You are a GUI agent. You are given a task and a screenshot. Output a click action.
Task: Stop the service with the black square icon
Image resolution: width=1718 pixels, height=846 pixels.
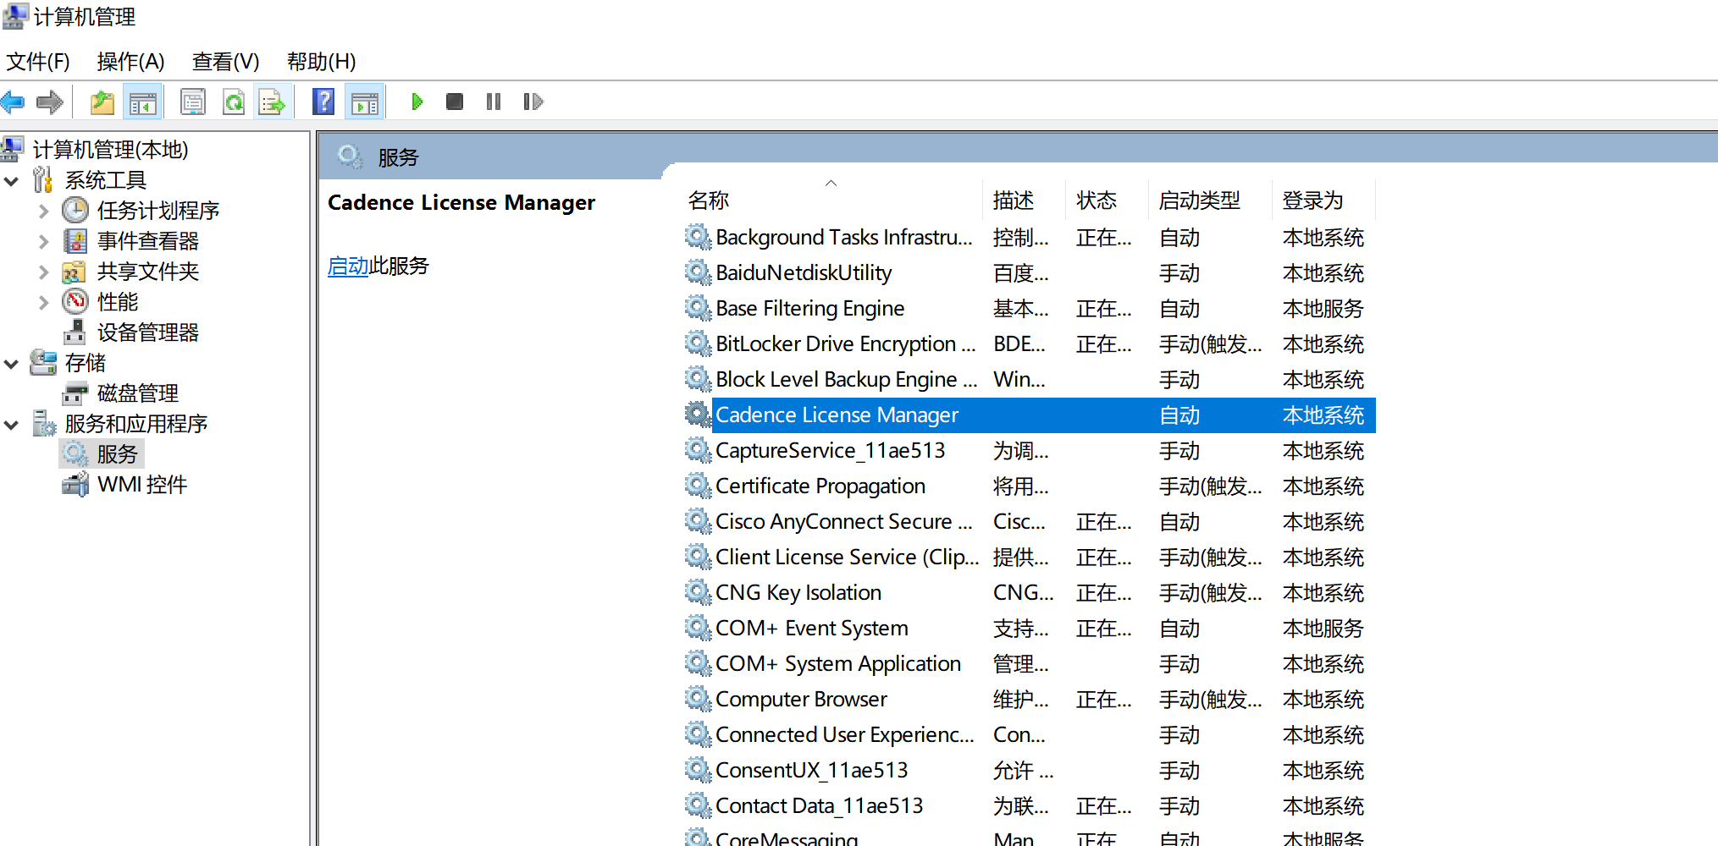click(x=454, y=102)
